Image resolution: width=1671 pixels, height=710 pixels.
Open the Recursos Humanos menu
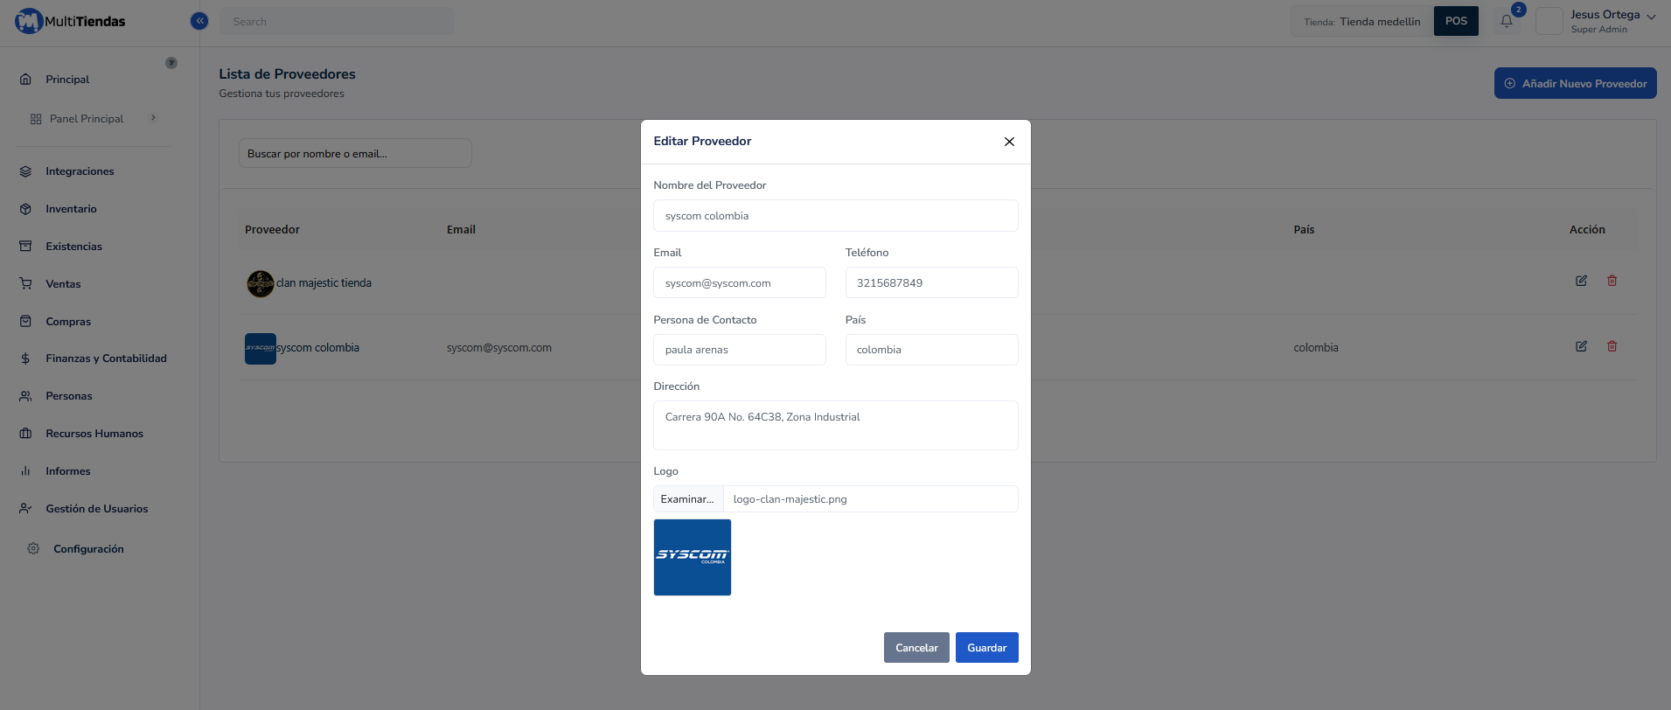click(94, 434)
